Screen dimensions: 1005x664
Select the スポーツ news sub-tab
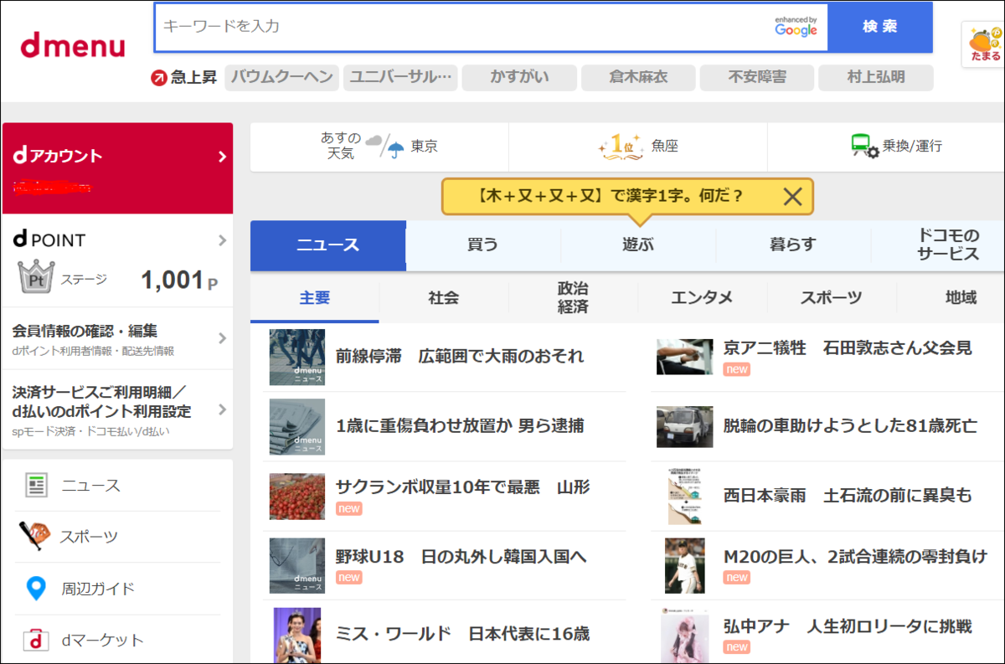tap(832, 297)
